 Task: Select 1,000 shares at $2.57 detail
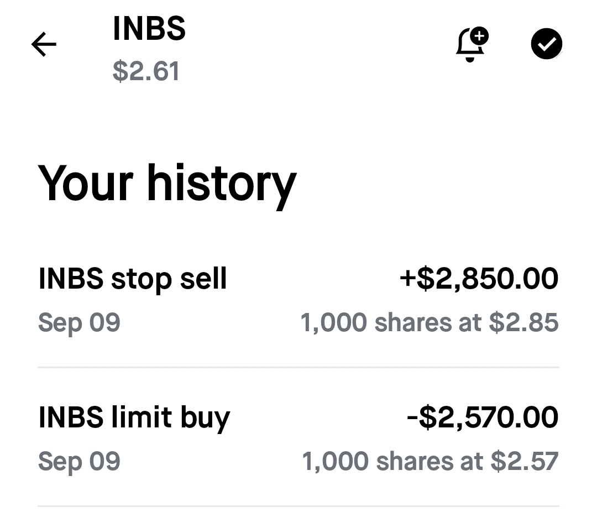(x=430, y=462)
